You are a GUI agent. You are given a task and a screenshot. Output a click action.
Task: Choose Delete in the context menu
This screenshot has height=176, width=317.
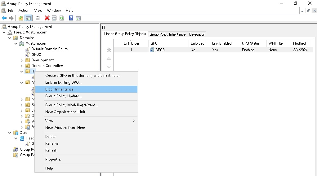coord(86,137)
